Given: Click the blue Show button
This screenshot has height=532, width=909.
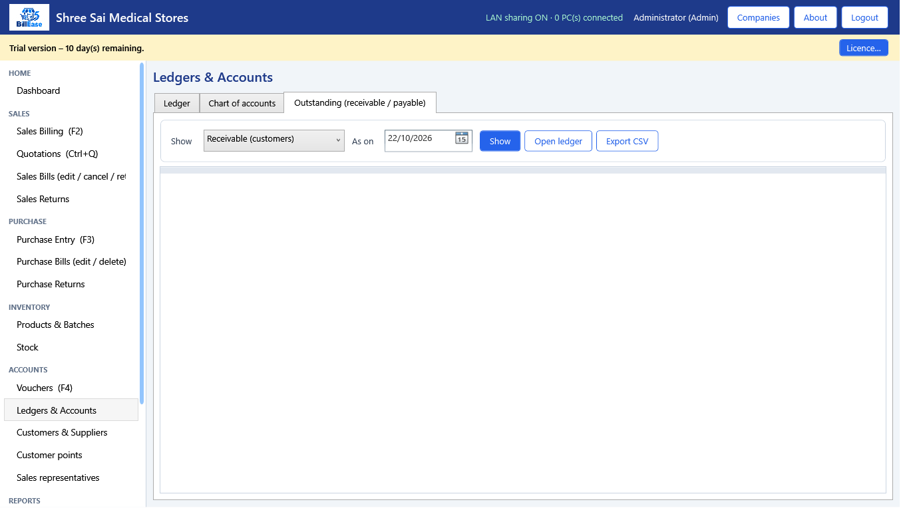Looking at the screenshot, I should click(500, 141).
